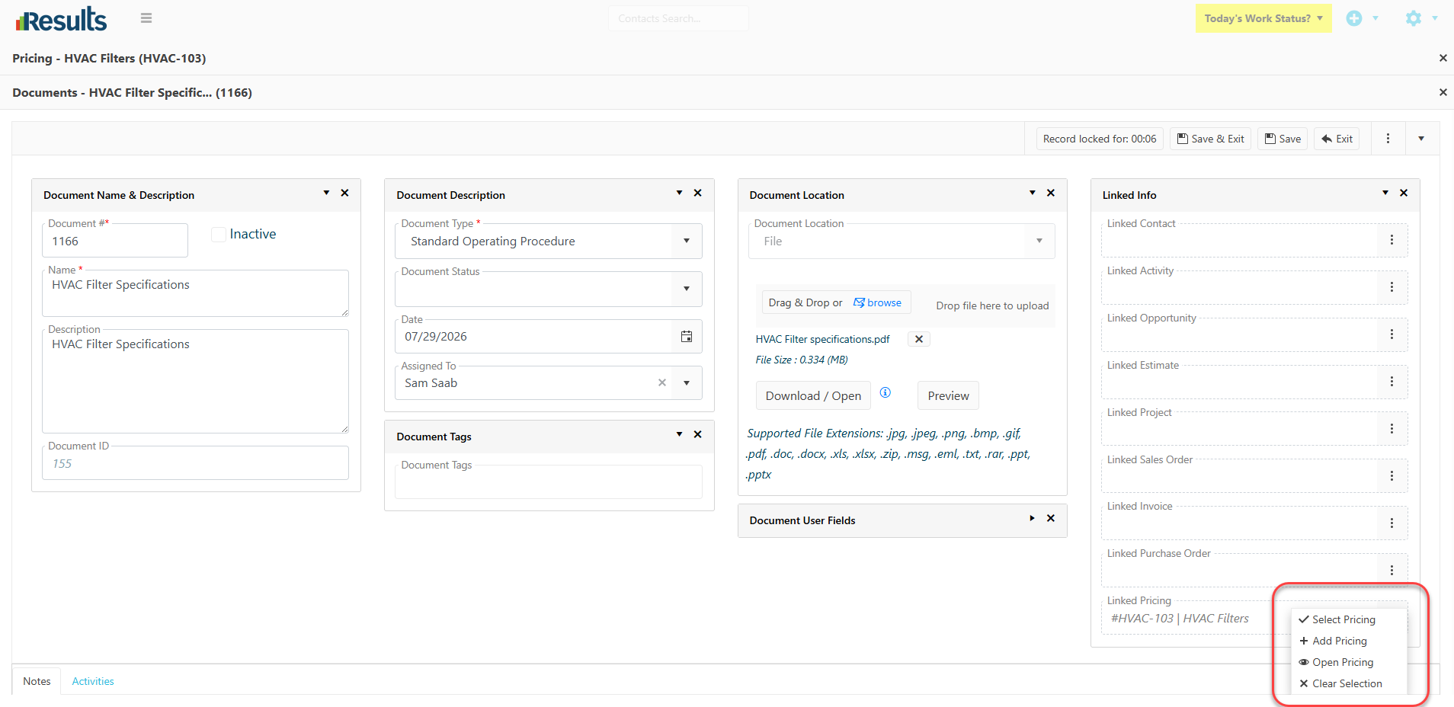1454x707 pixels.
Task: Open Linked Activity three-dot menu
Action: (x=1392, y=287)
